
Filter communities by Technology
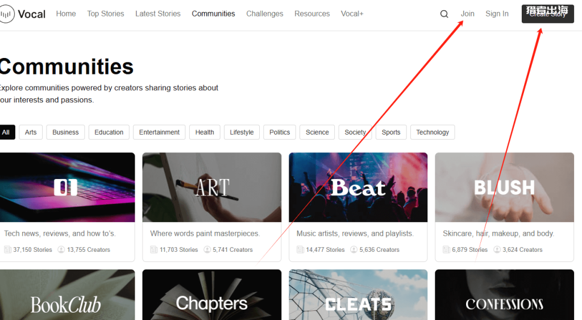432,132
